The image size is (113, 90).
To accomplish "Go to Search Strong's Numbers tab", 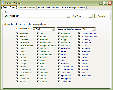I will 73,8.
